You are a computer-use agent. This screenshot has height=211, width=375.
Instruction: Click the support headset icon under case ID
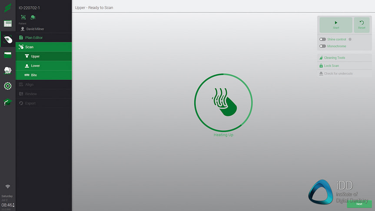point(33,17)
